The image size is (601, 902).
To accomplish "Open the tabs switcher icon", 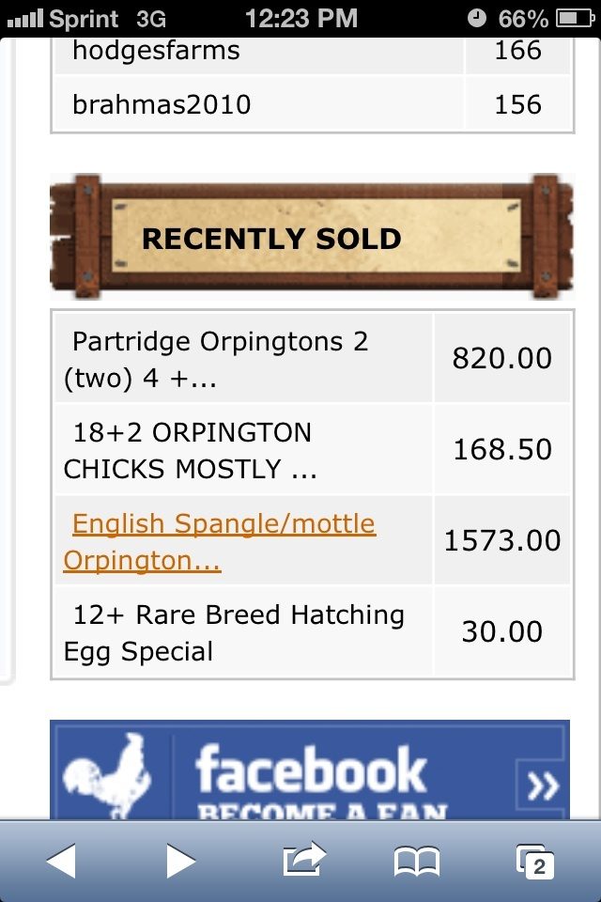I will coord(535,861).
